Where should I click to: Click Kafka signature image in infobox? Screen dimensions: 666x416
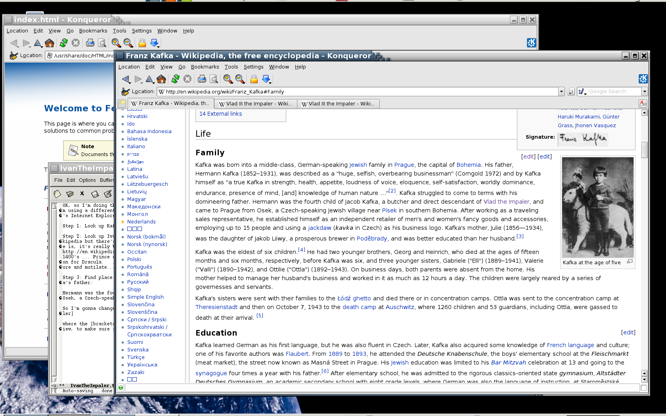click(x=583, y=139)
